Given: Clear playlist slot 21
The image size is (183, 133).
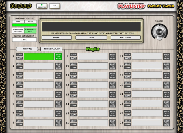Looking at the screenshot, I should [128, 96].
